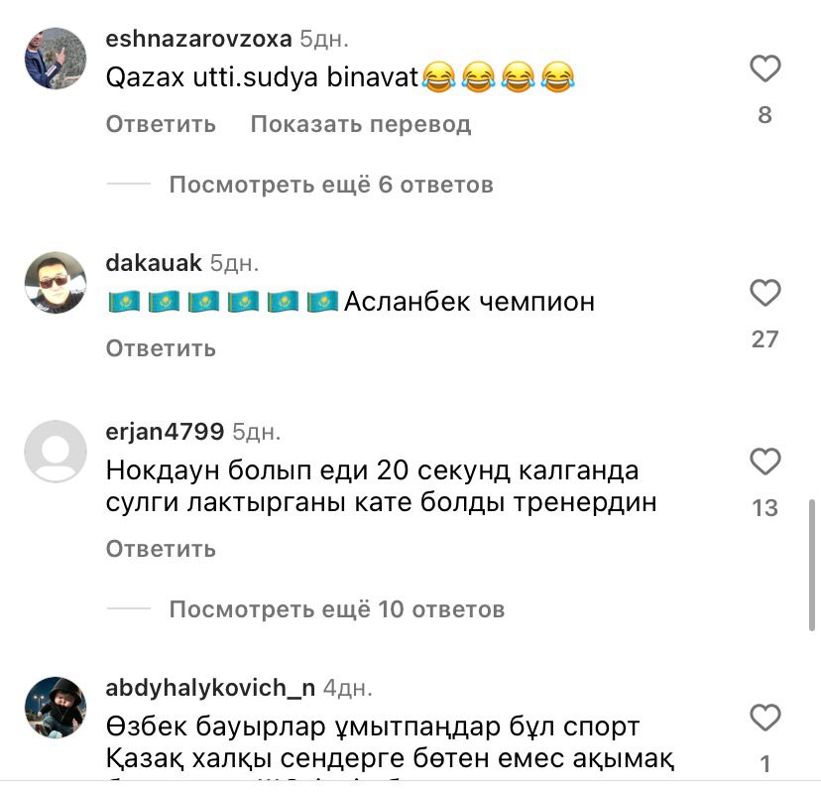Open abdyhalykovich_n's profile picture

point(56,707)
